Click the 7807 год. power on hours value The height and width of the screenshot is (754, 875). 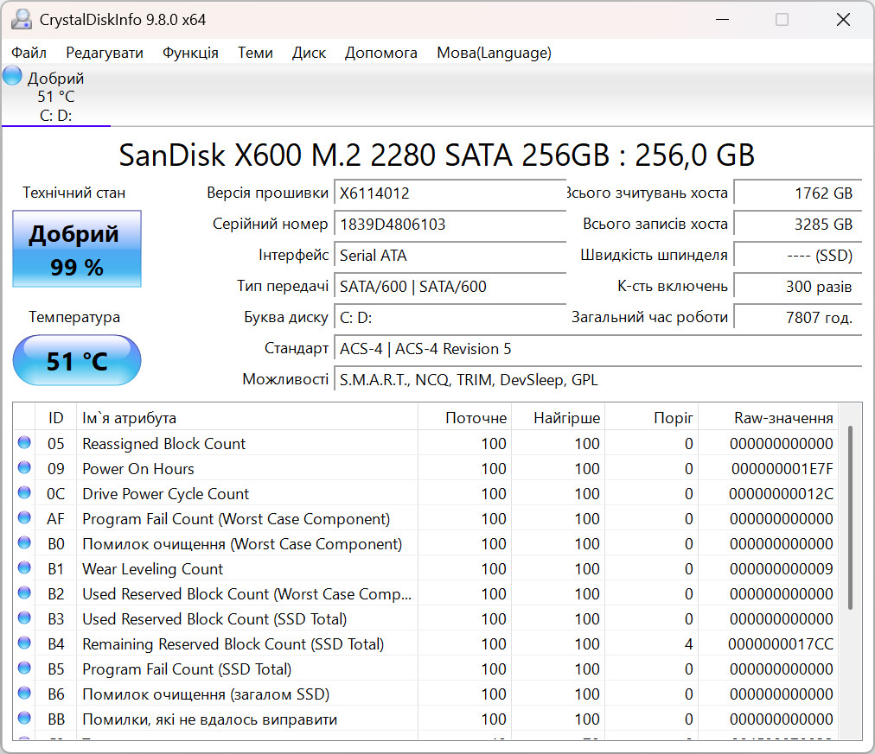pos(798,318)
